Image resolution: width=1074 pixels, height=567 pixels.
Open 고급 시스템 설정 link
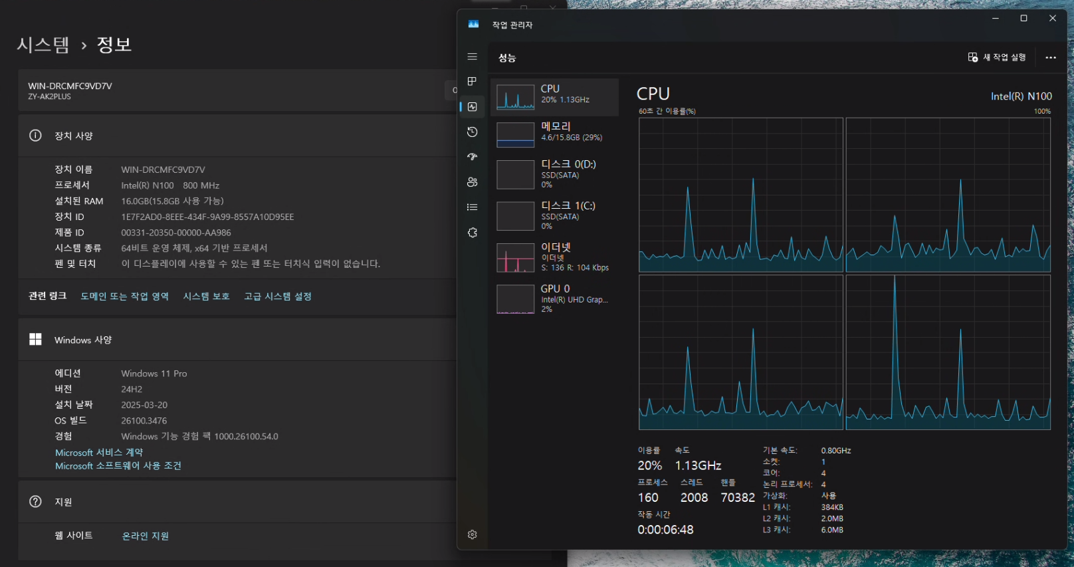[278, 296]
